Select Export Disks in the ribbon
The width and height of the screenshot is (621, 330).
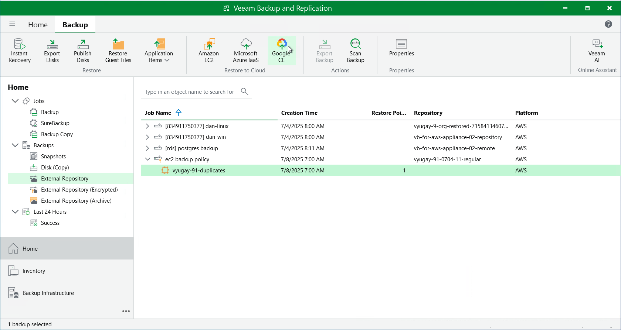[x=52, y=51]
